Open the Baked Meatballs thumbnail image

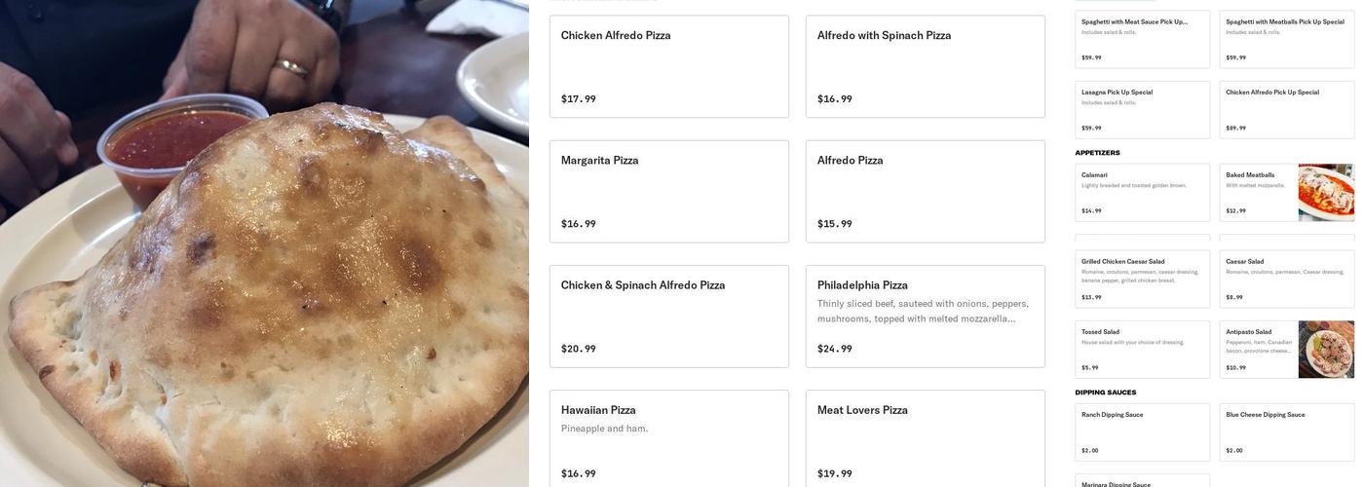(x=1325, y=192)
